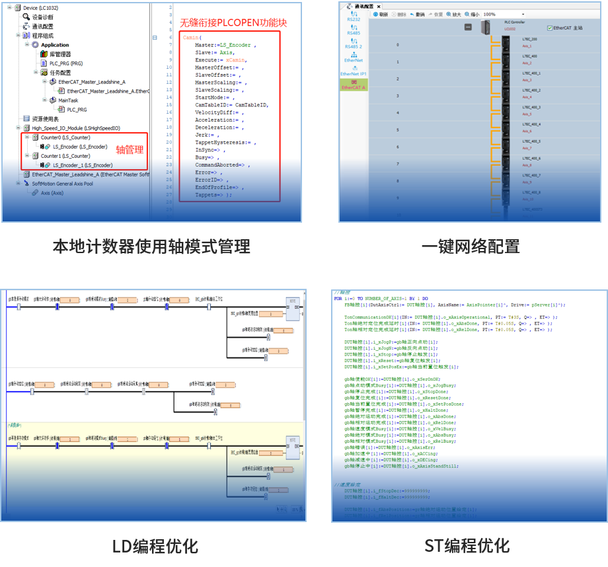Click the 库管理器 library manager icon
Screen dimensions: 608x567
(x=44, y=54)
